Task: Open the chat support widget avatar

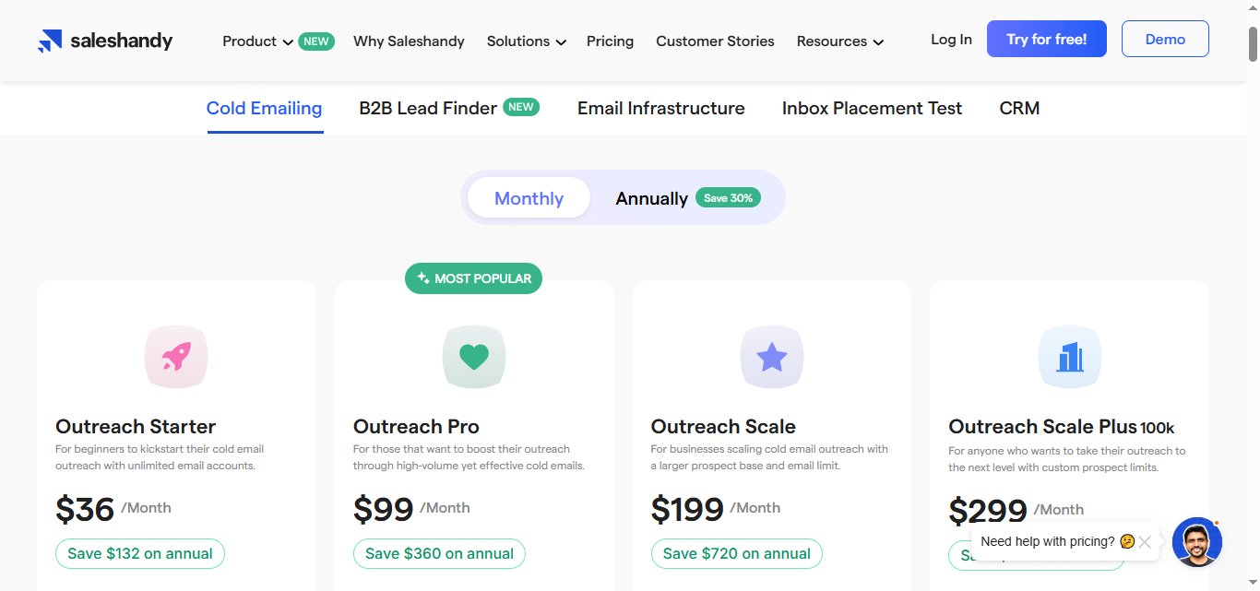Action: tap(1196, 542)
